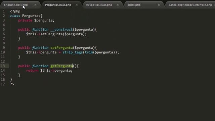Open the Respostas.class.php tab

[x=99, y=5]
